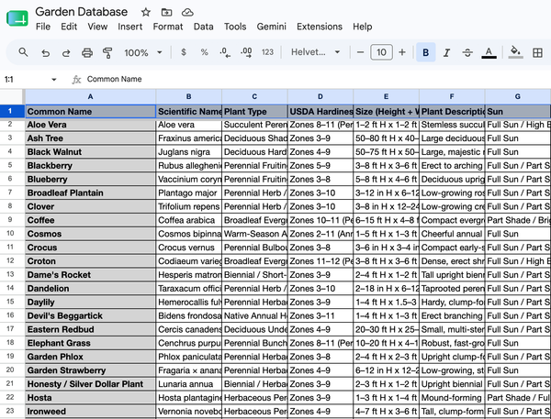Check the cloud save status icon
Screen dimensions: 551x419
point(187,12)
